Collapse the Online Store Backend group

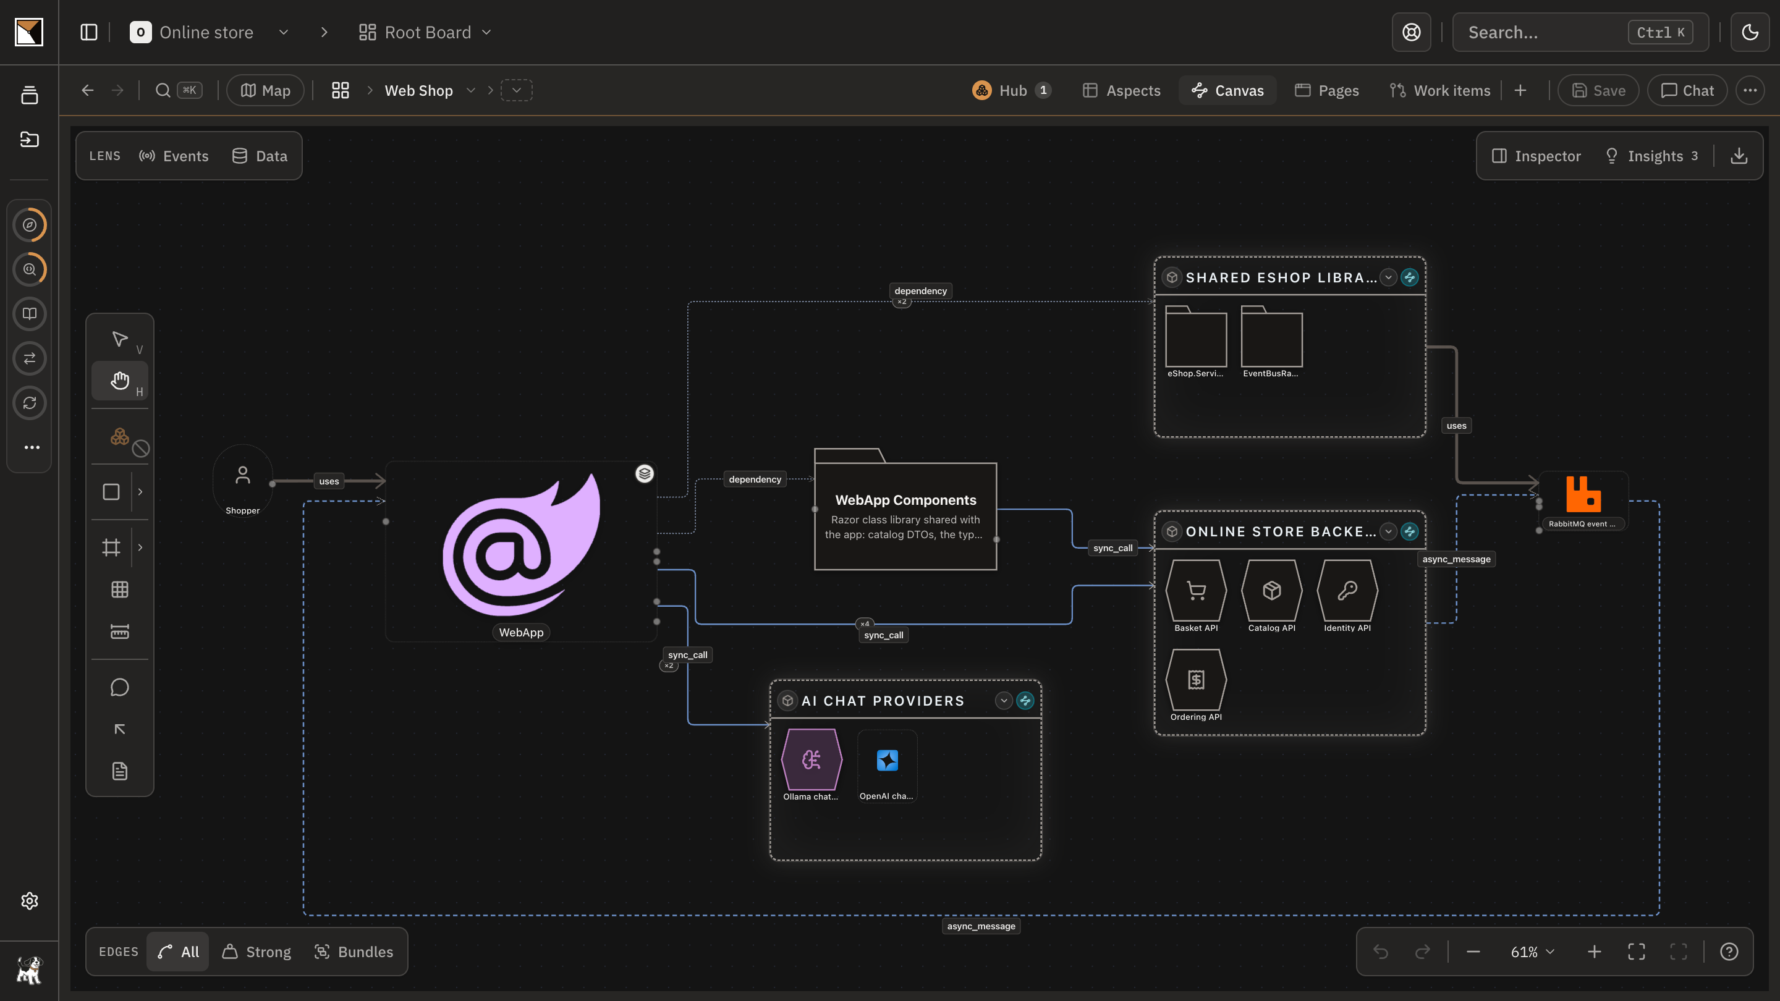point(1388,531)
